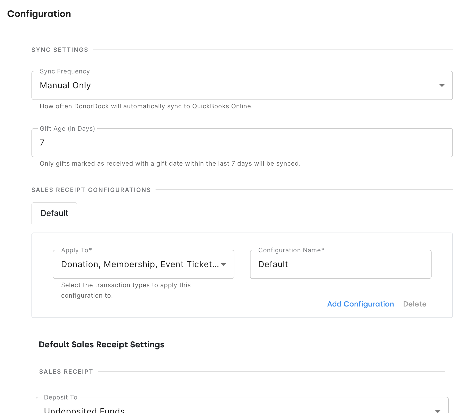The image size is (462, 413).
Task: Open the Apply To dropdown
Action: tap(144, 264)
